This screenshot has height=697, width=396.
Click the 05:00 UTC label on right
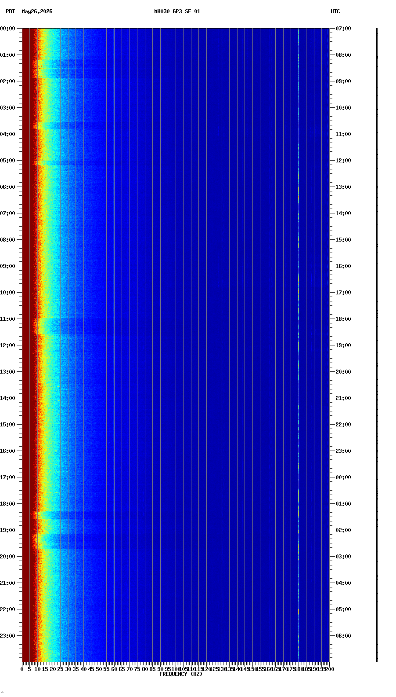(343, 609)
